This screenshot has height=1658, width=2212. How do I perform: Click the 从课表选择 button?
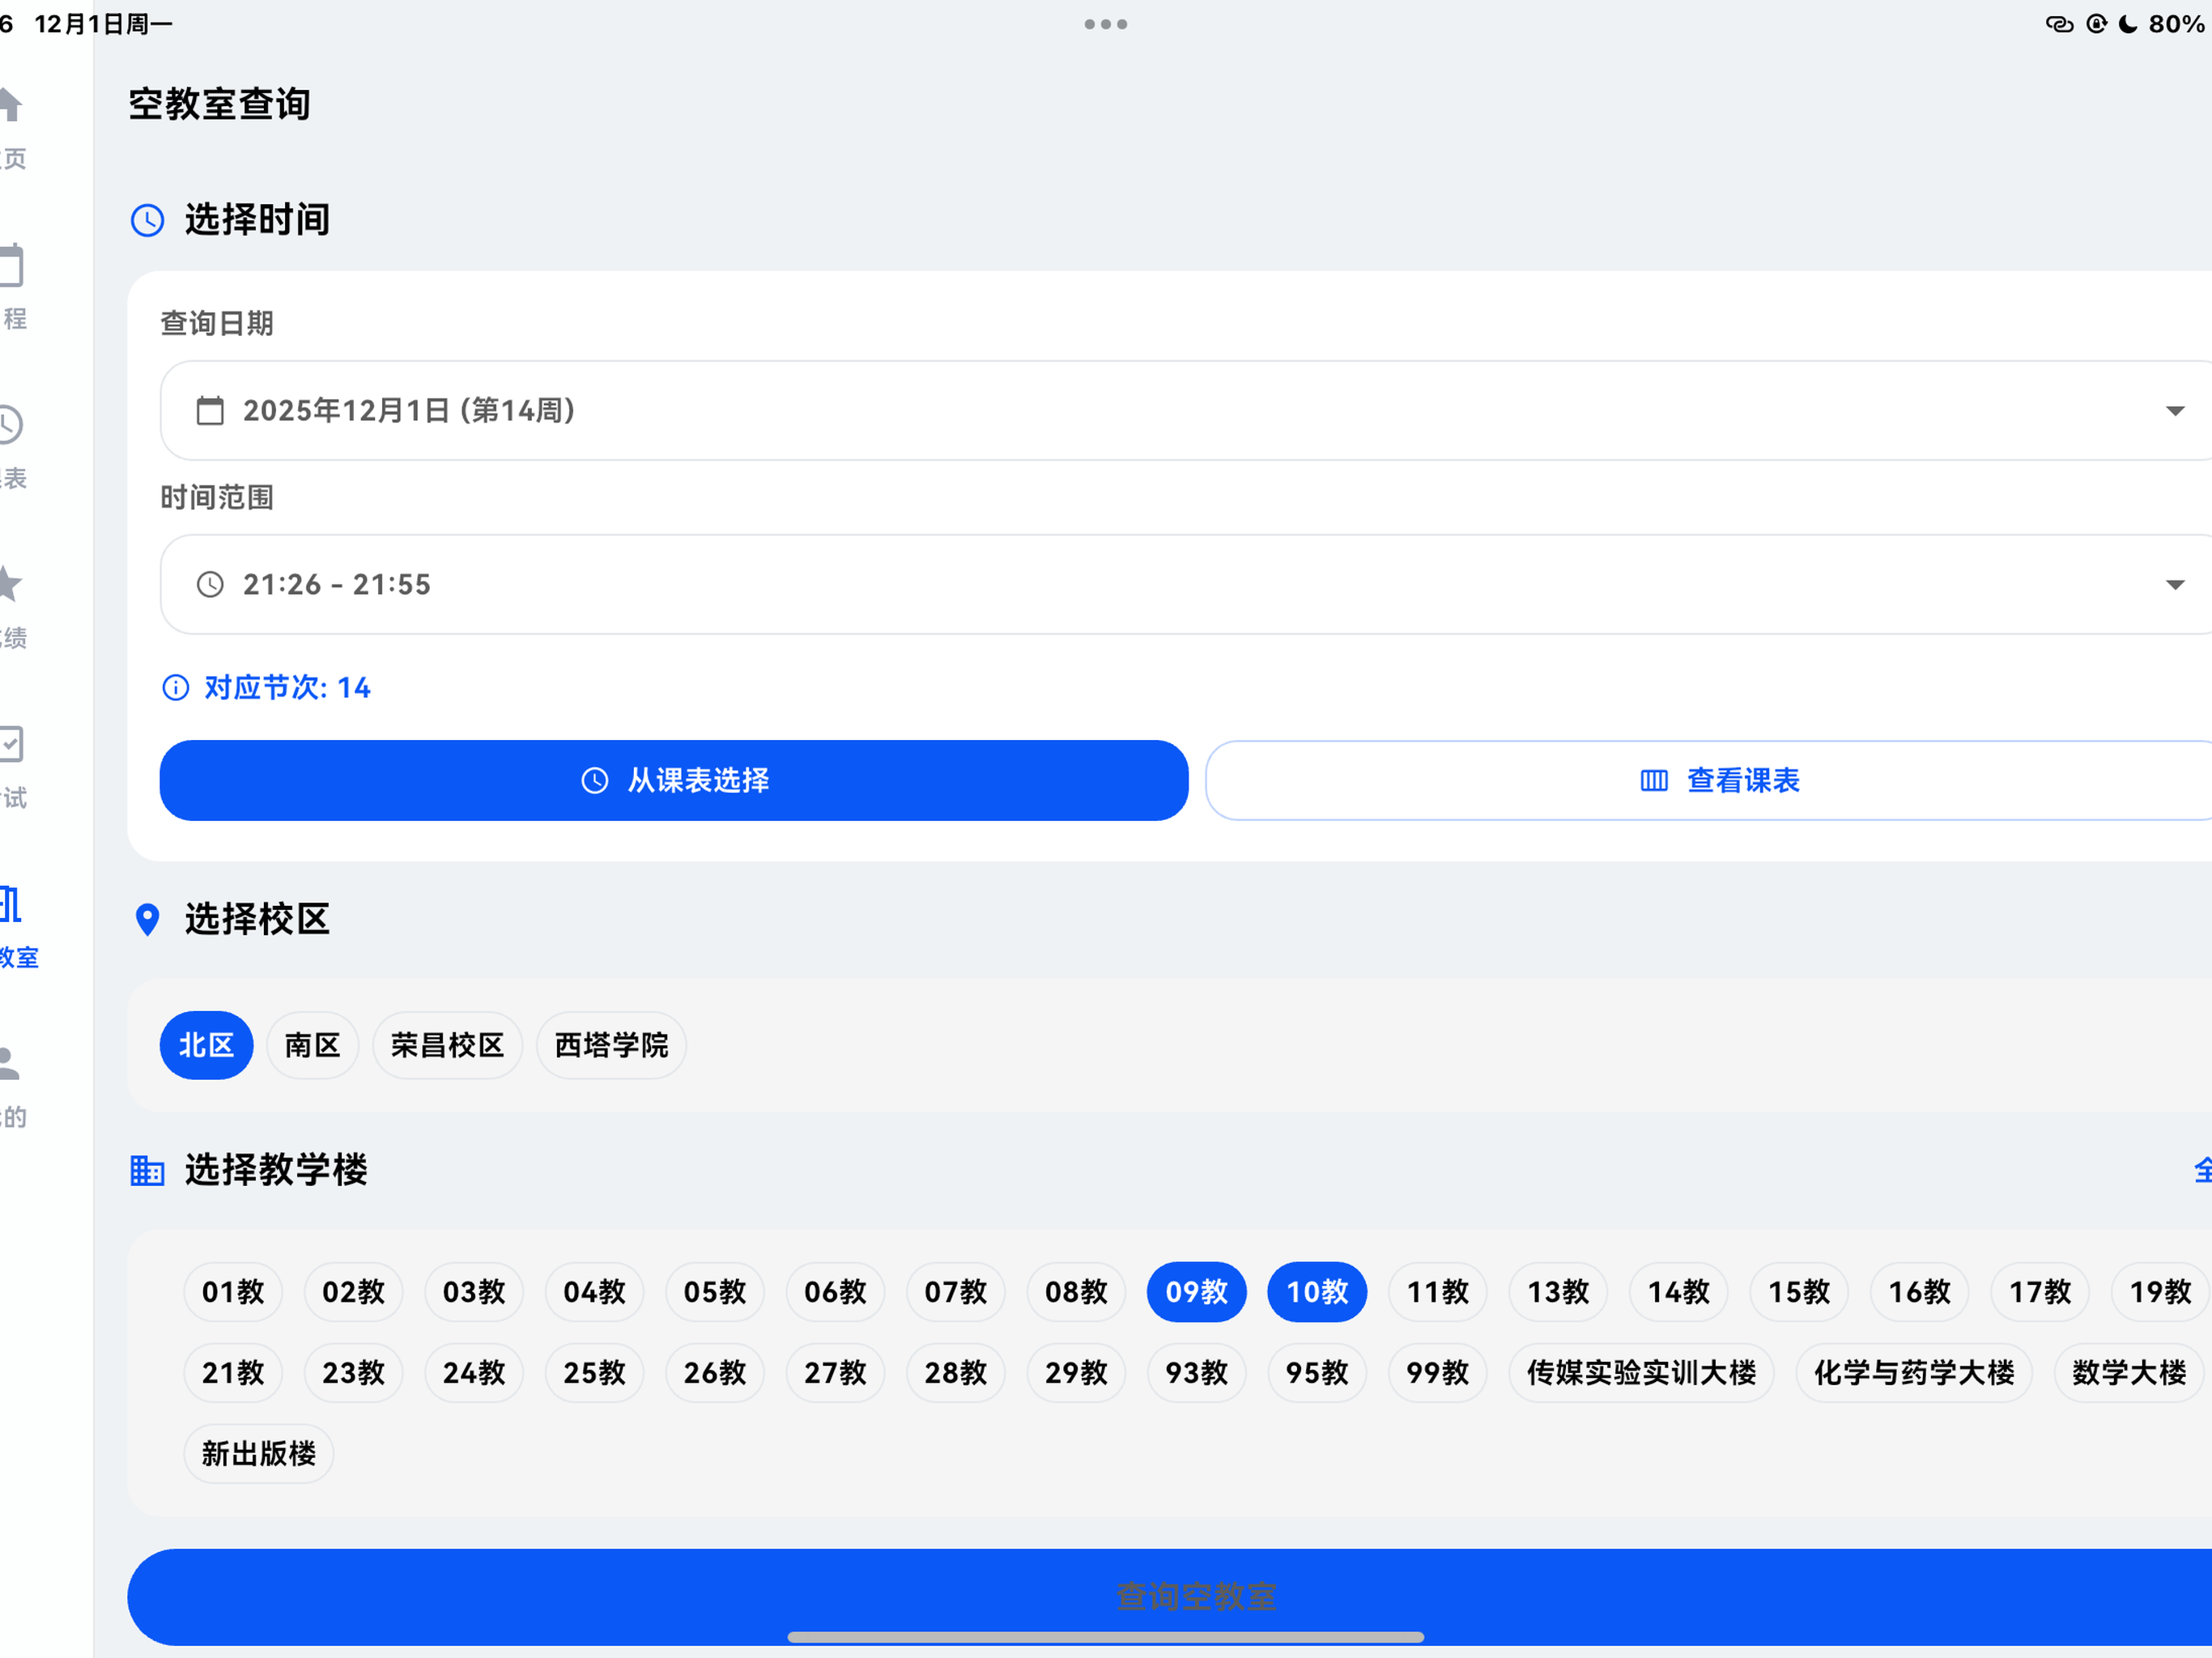(x=674, y=781)
